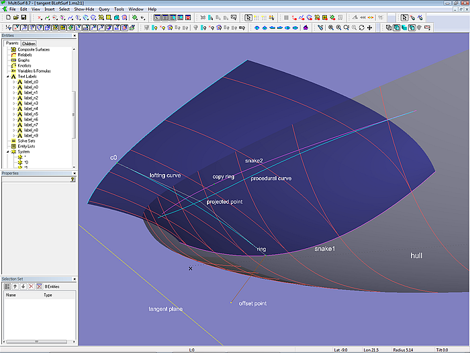Select Variables & Formulas in entity tree

pyautogui.click(x=34, y=71)
